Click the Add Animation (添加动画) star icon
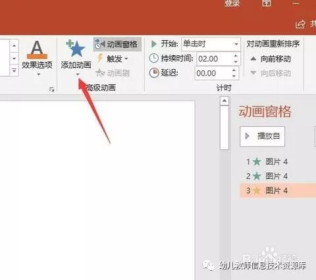Viewport: 316px width, 280px height. click(x=76, y=49)
